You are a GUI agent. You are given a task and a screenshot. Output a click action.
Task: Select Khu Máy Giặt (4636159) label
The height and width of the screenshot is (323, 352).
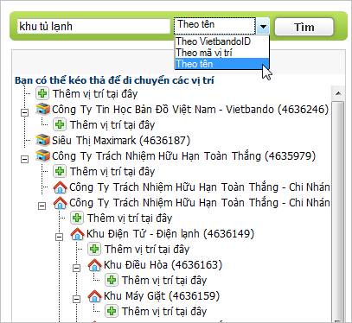coord(162,296)
